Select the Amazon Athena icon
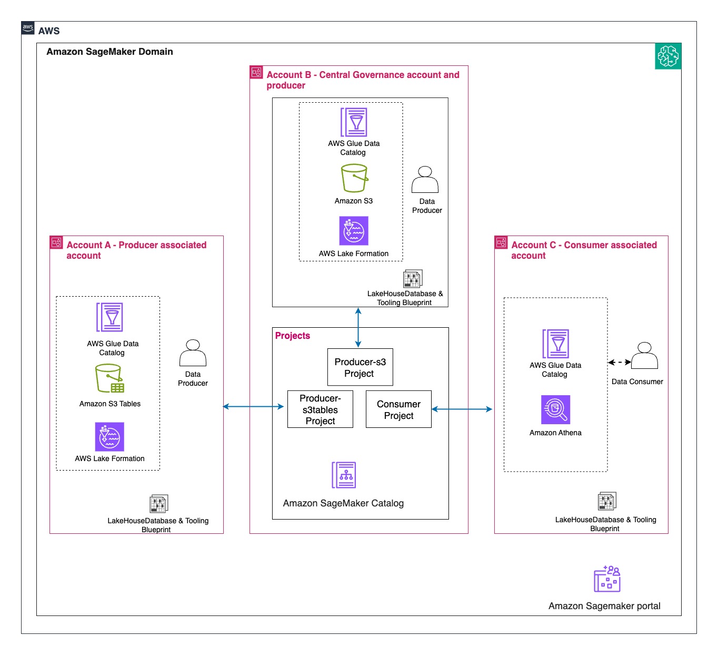 click(x=555, y=409)
